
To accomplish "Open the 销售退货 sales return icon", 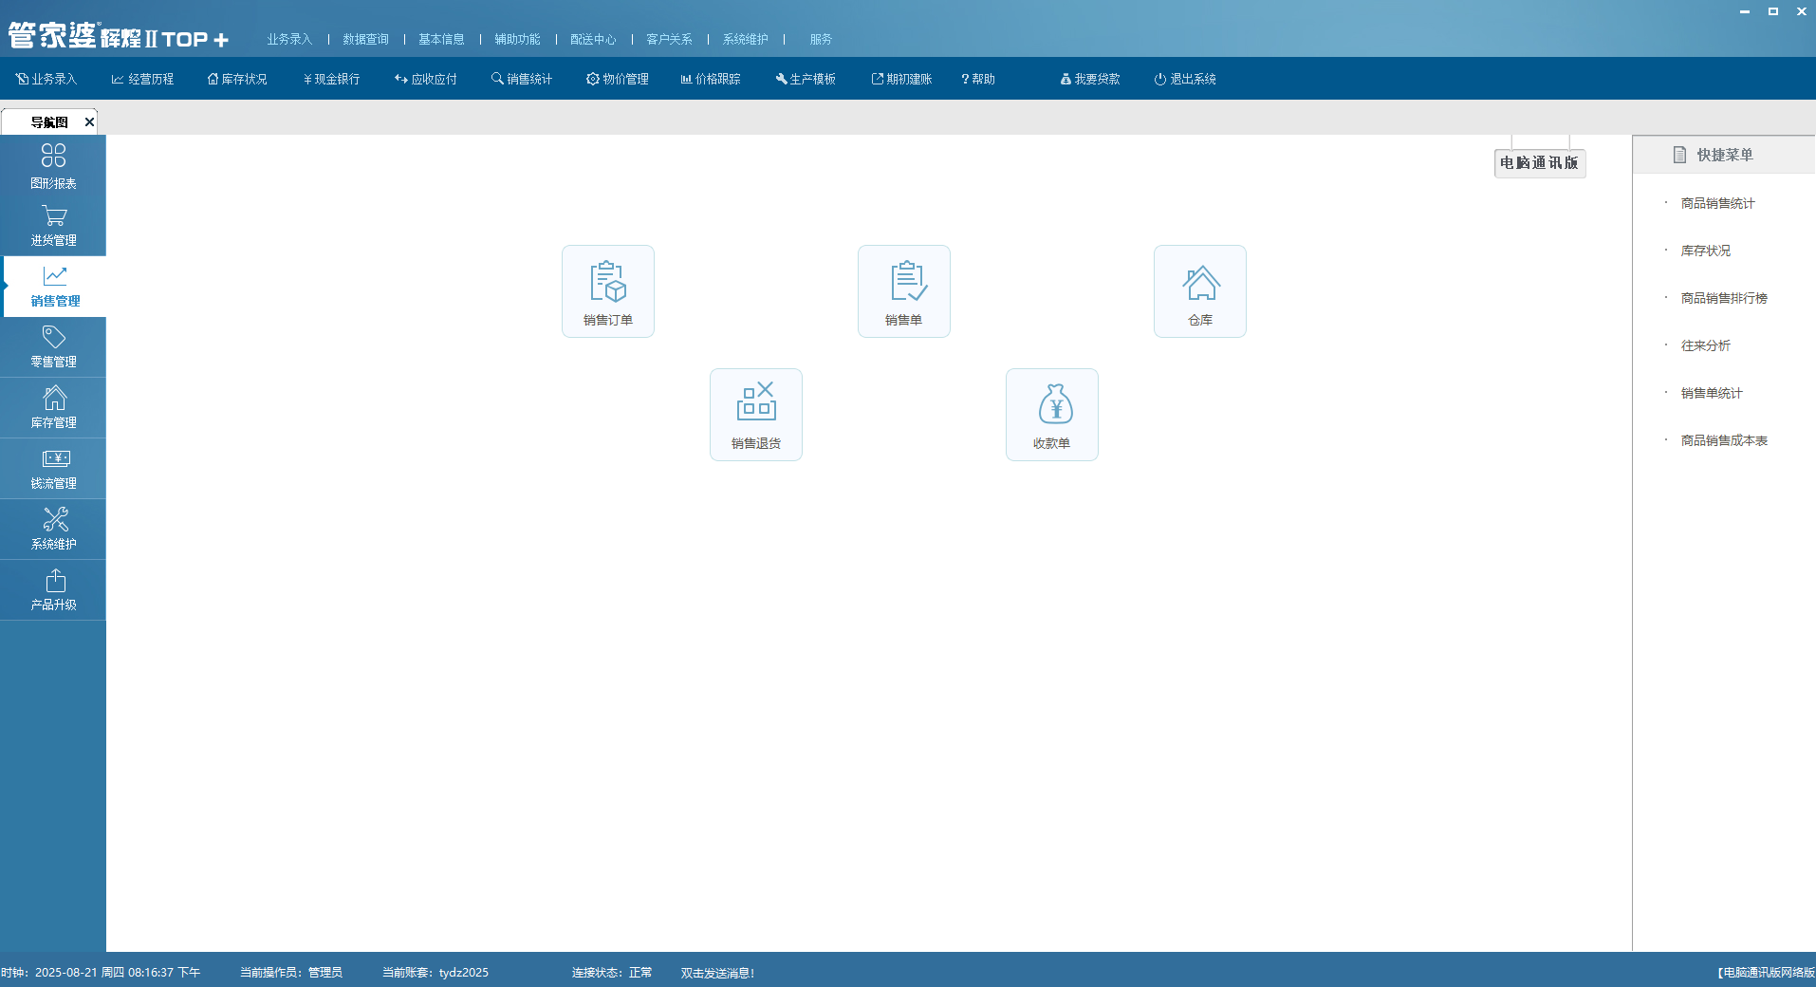I will [x=755, y=415].
